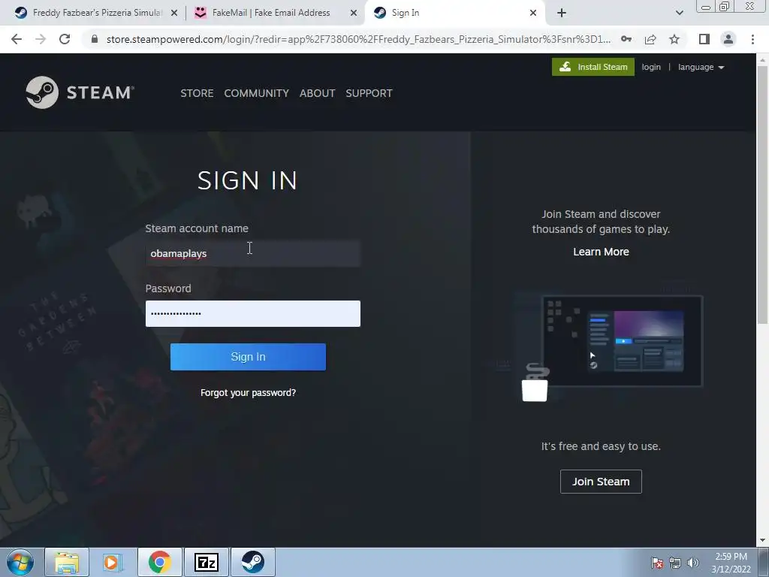Click the share page icon
Screen dimensions: 769x577
(x=650, y=39)
